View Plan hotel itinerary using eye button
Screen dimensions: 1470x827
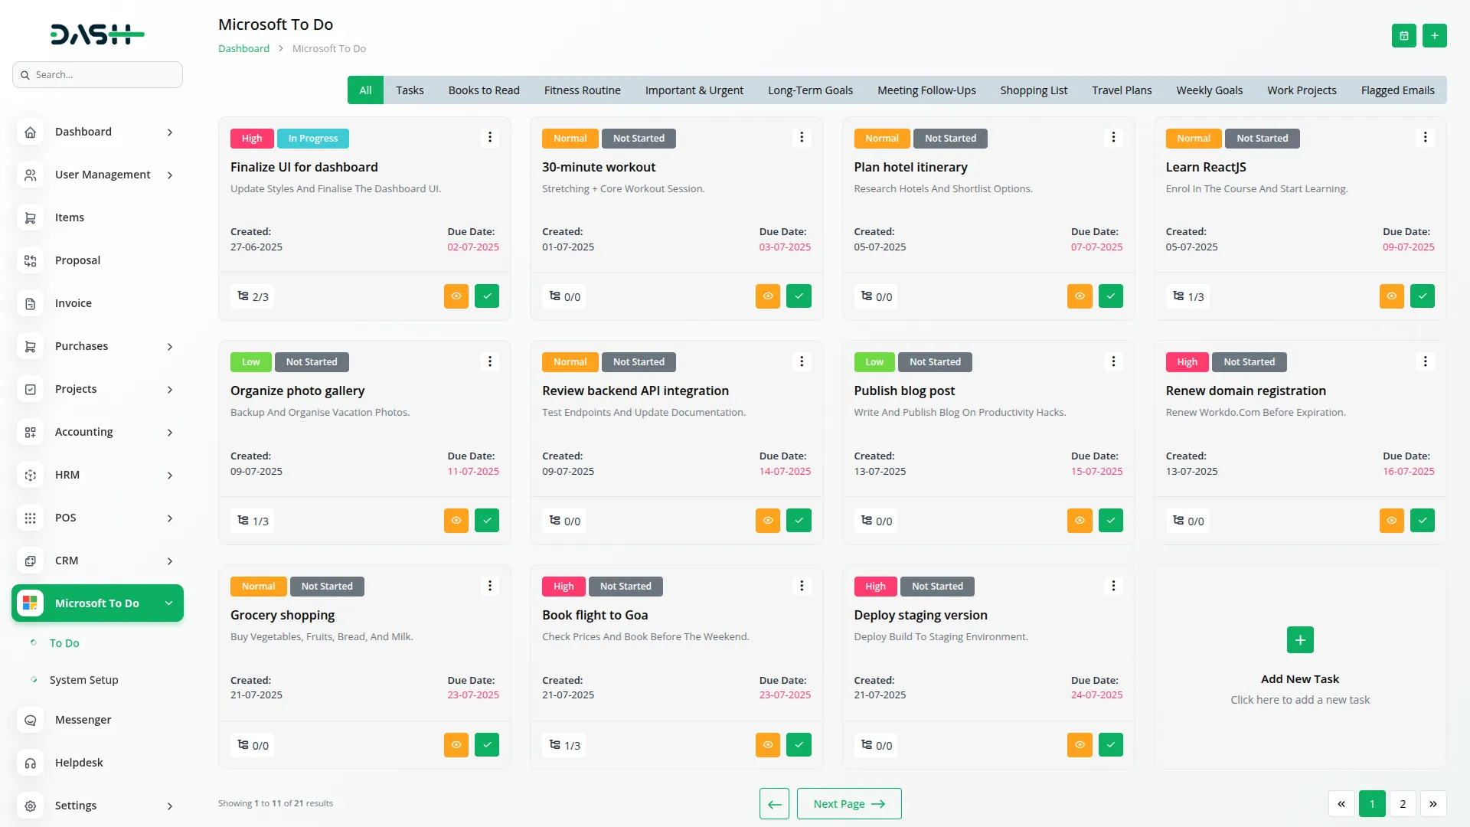[1080, 296]
